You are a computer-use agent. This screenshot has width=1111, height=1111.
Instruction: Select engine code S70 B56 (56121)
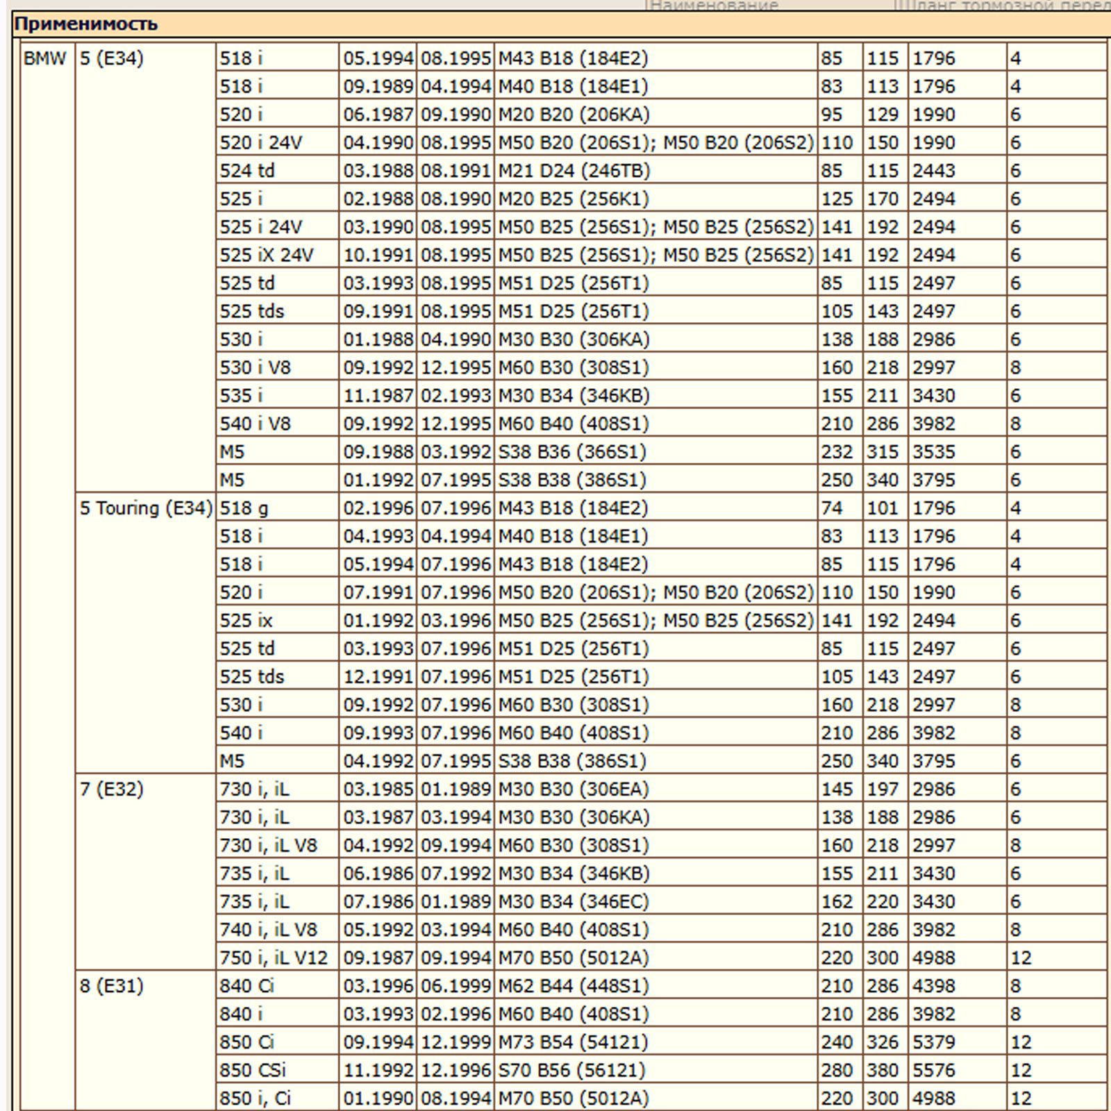(571, 1071)
